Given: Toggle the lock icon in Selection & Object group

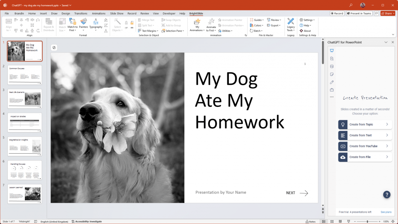Looking at the screenshot, I should [126, 23].
